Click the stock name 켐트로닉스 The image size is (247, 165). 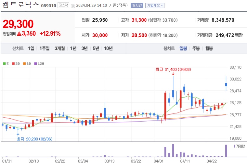click(x=20, y=5)
